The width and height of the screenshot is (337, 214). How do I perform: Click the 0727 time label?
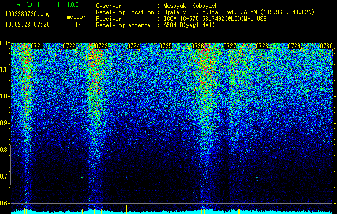click(x=230, y=46)
